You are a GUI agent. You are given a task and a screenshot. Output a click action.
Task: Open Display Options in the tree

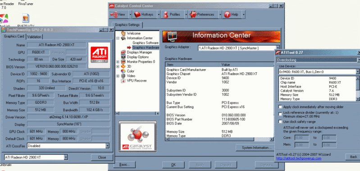[x=138, y=57]
